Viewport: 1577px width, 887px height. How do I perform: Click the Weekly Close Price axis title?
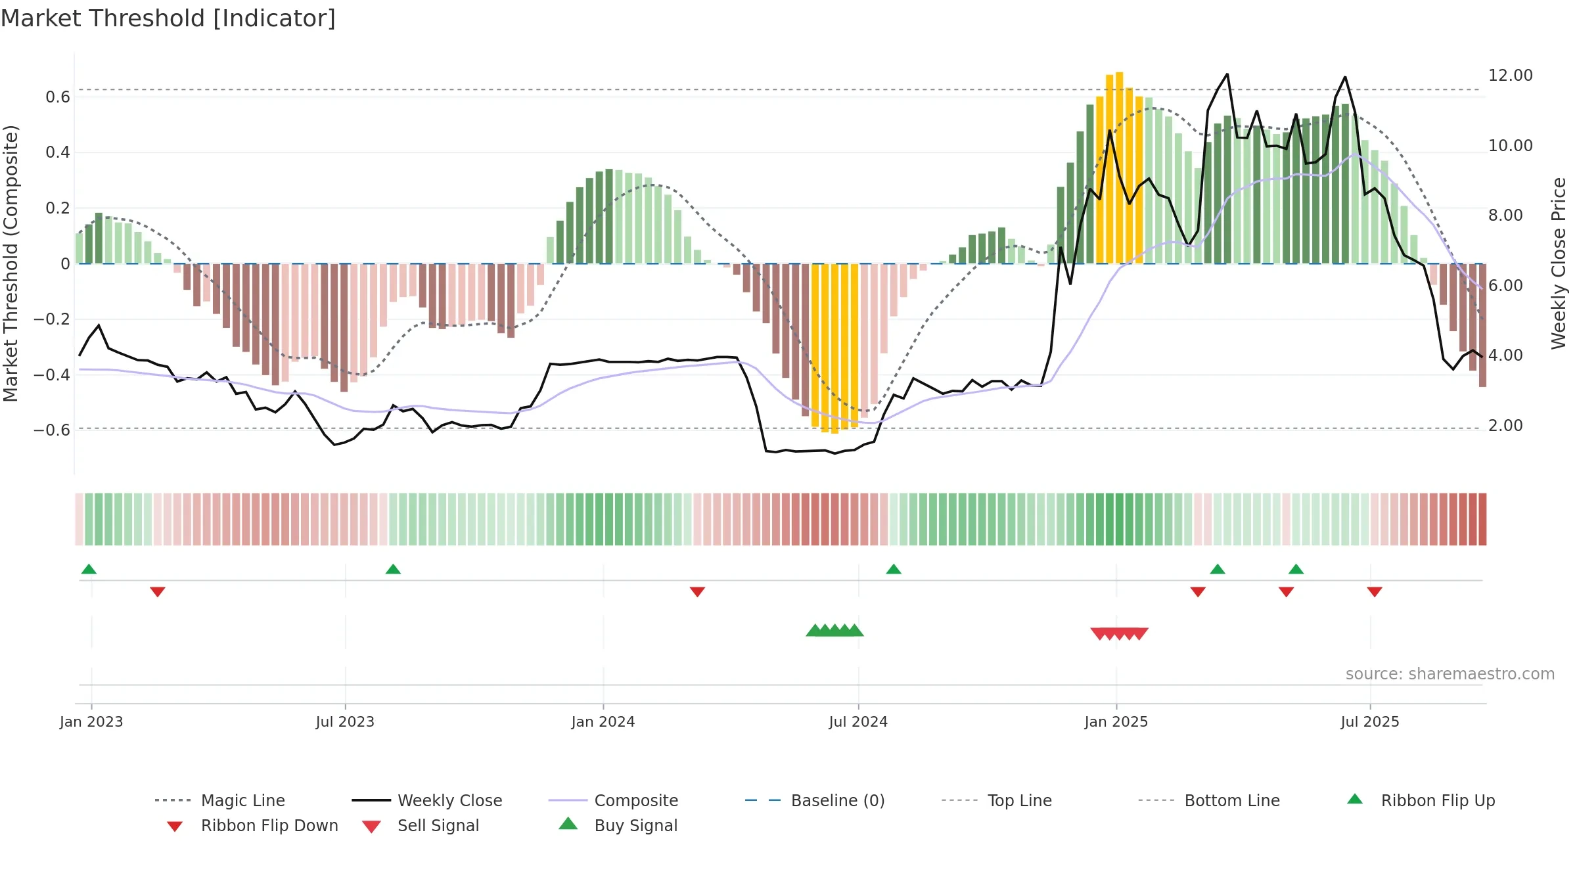pos(1559,263)
